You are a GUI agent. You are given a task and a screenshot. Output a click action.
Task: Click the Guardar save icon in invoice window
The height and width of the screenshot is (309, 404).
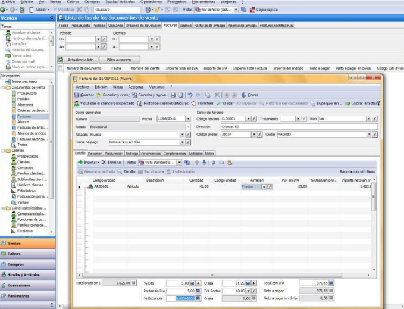click(76, 95)
